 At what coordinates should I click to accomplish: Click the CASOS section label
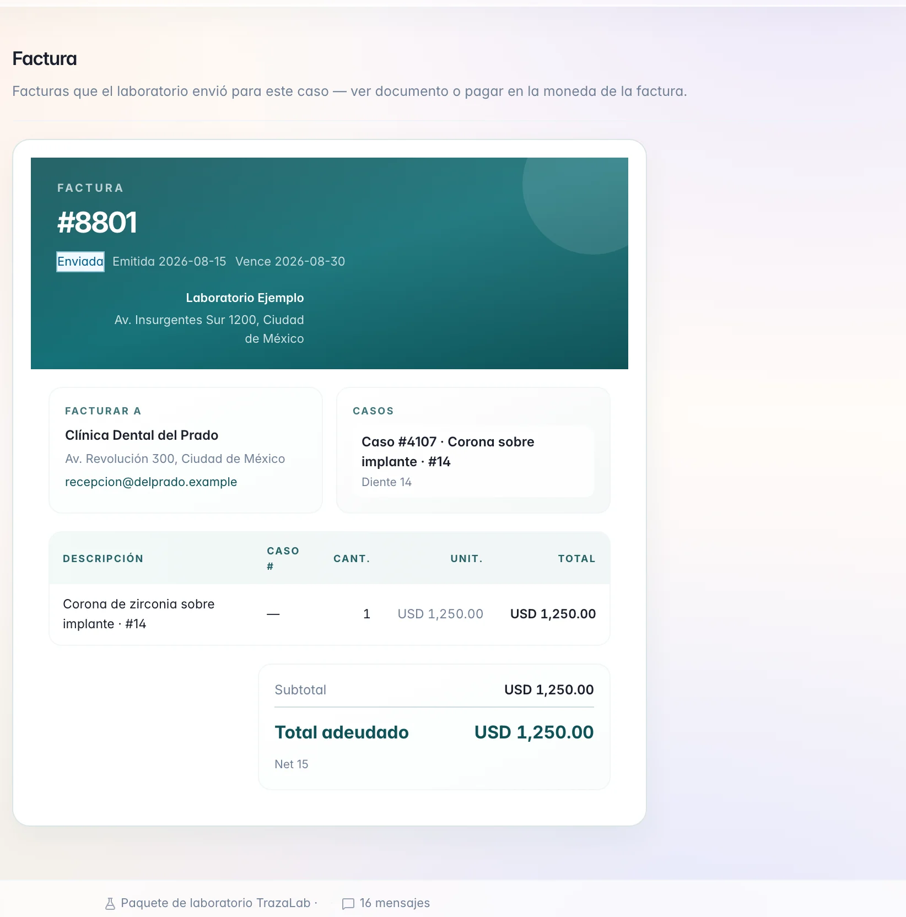373,411
